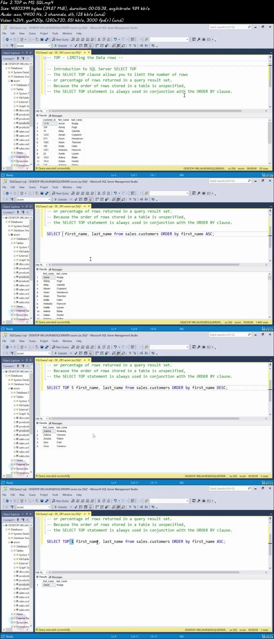Open the Connect dropdown in the top frame

pyautogui.click(x=9, y=59)
